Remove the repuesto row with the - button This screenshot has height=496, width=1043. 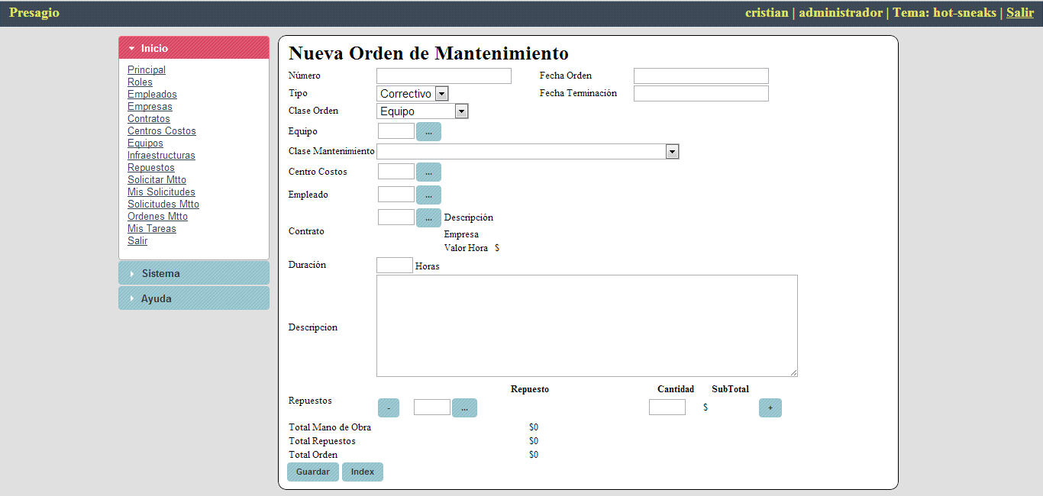pyautogui.click(x=388, y=407)
